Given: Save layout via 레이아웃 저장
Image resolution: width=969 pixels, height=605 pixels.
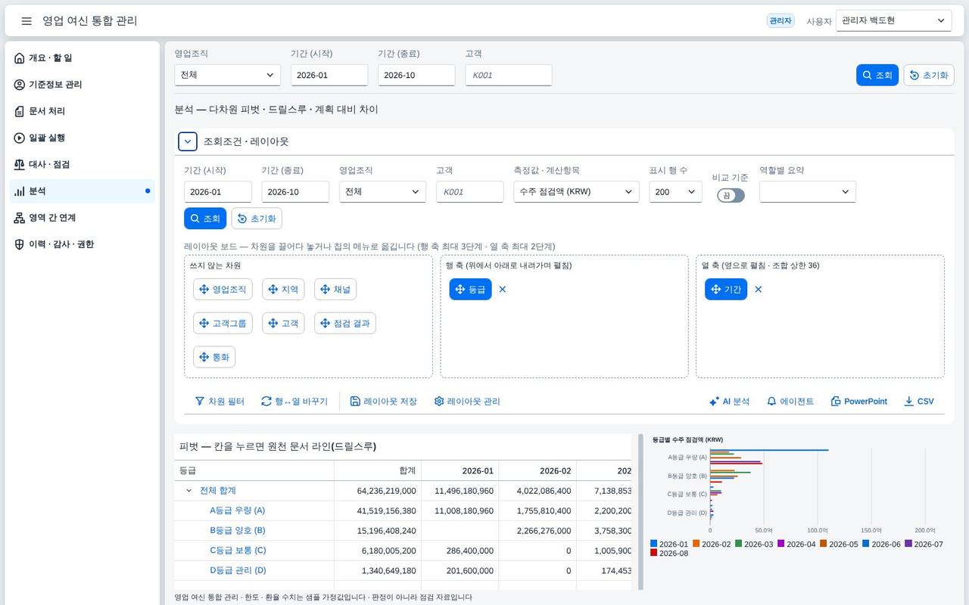Looking at the screenshot, I should (x=384, y=402).
